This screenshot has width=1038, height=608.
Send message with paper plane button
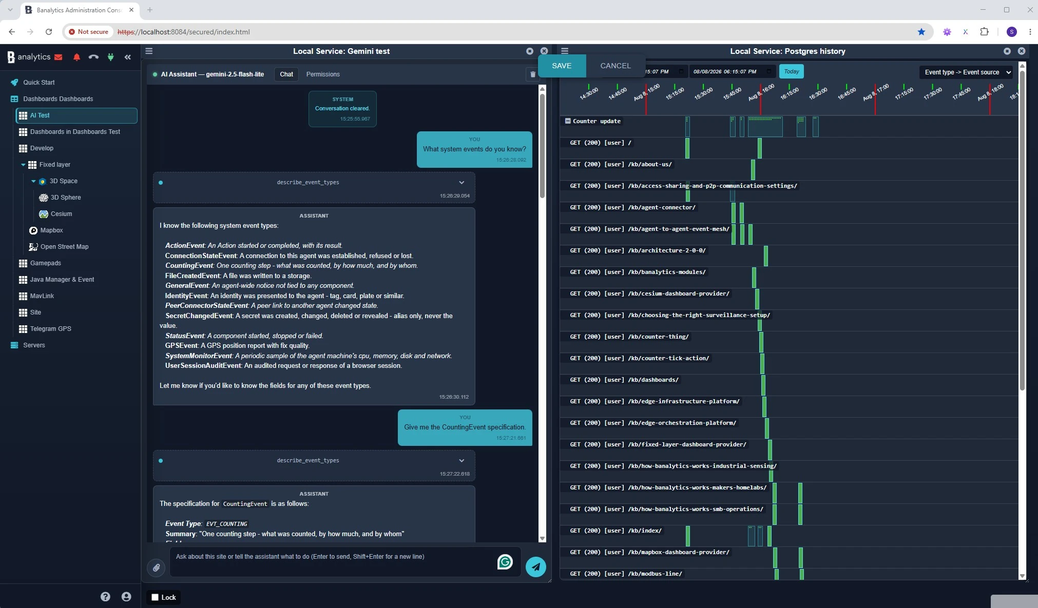click(536, 567)
